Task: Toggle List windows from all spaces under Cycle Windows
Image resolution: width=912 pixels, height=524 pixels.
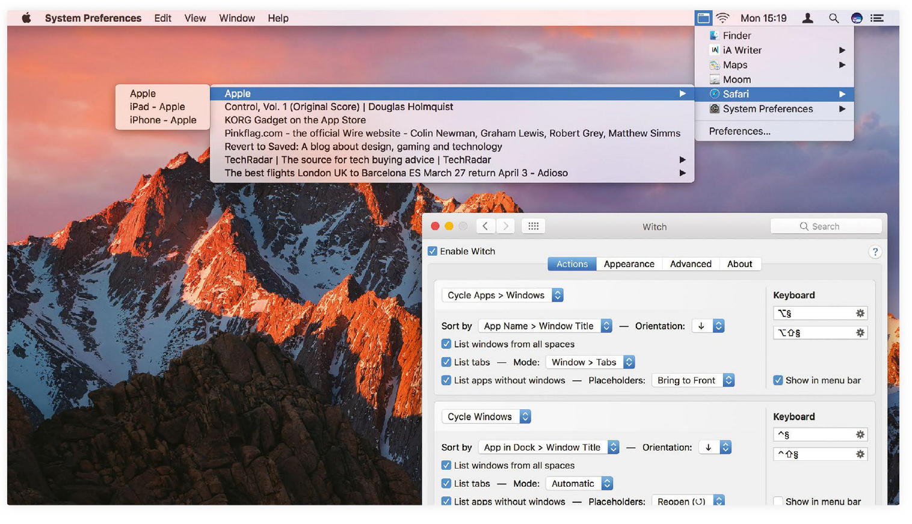Action: coord(446,466)
